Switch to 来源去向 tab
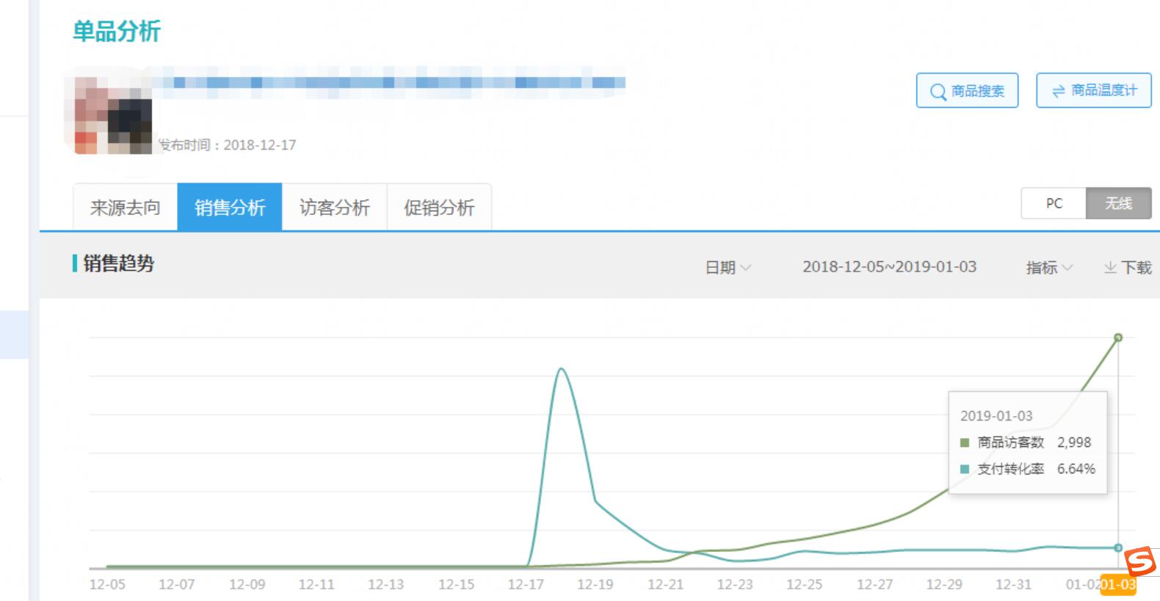The height and width of the screenshot is (601, 1160). [x=125, y=208]
